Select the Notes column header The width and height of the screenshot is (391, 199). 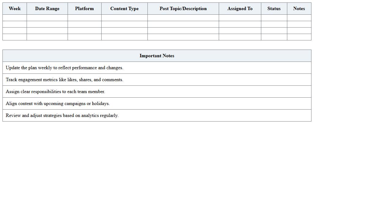[299, 9]
